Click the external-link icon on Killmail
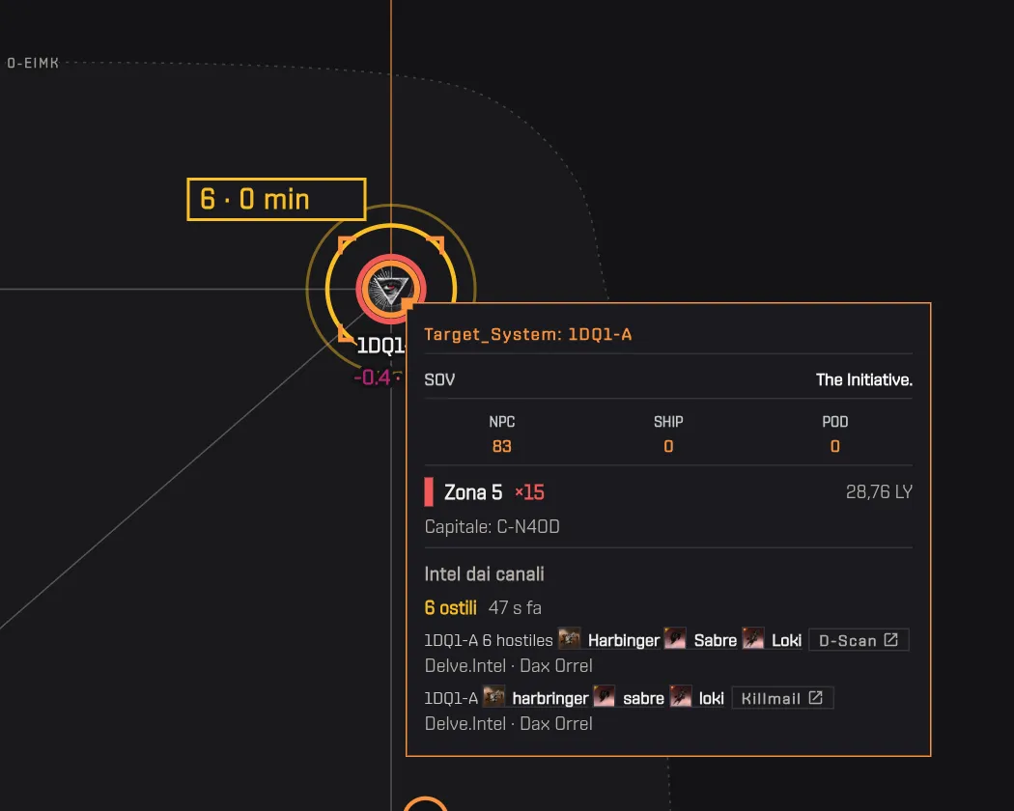This screenshot has width=1014, height=811. (815, 698)
